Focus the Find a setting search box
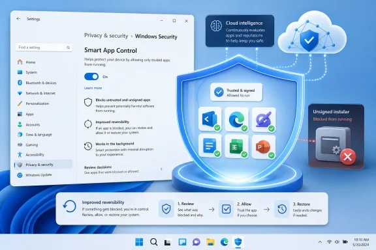The height and width of the screenshot is (250, 376). click(x=44, y=48)
